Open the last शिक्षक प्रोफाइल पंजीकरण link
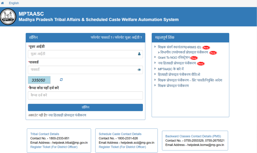The image size is (257, 153). pos(173,86)
